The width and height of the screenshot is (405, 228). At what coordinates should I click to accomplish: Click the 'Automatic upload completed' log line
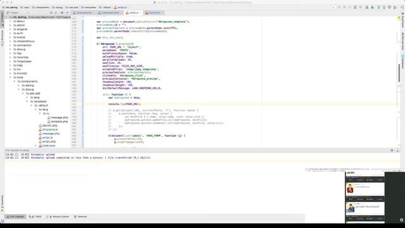(x=78, y=158)
